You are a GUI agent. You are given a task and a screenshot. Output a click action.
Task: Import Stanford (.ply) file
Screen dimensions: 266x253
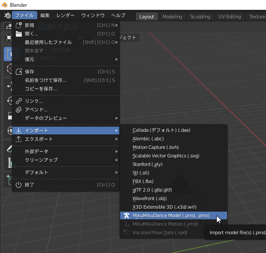(174, 164)
